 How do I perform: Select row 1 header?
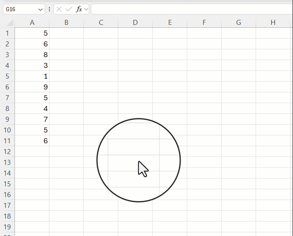tap(7, 33)
